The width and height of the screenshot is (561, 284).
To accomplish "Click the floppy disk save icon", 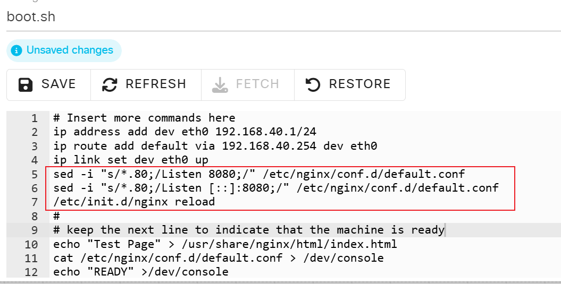I will (26, 85).
